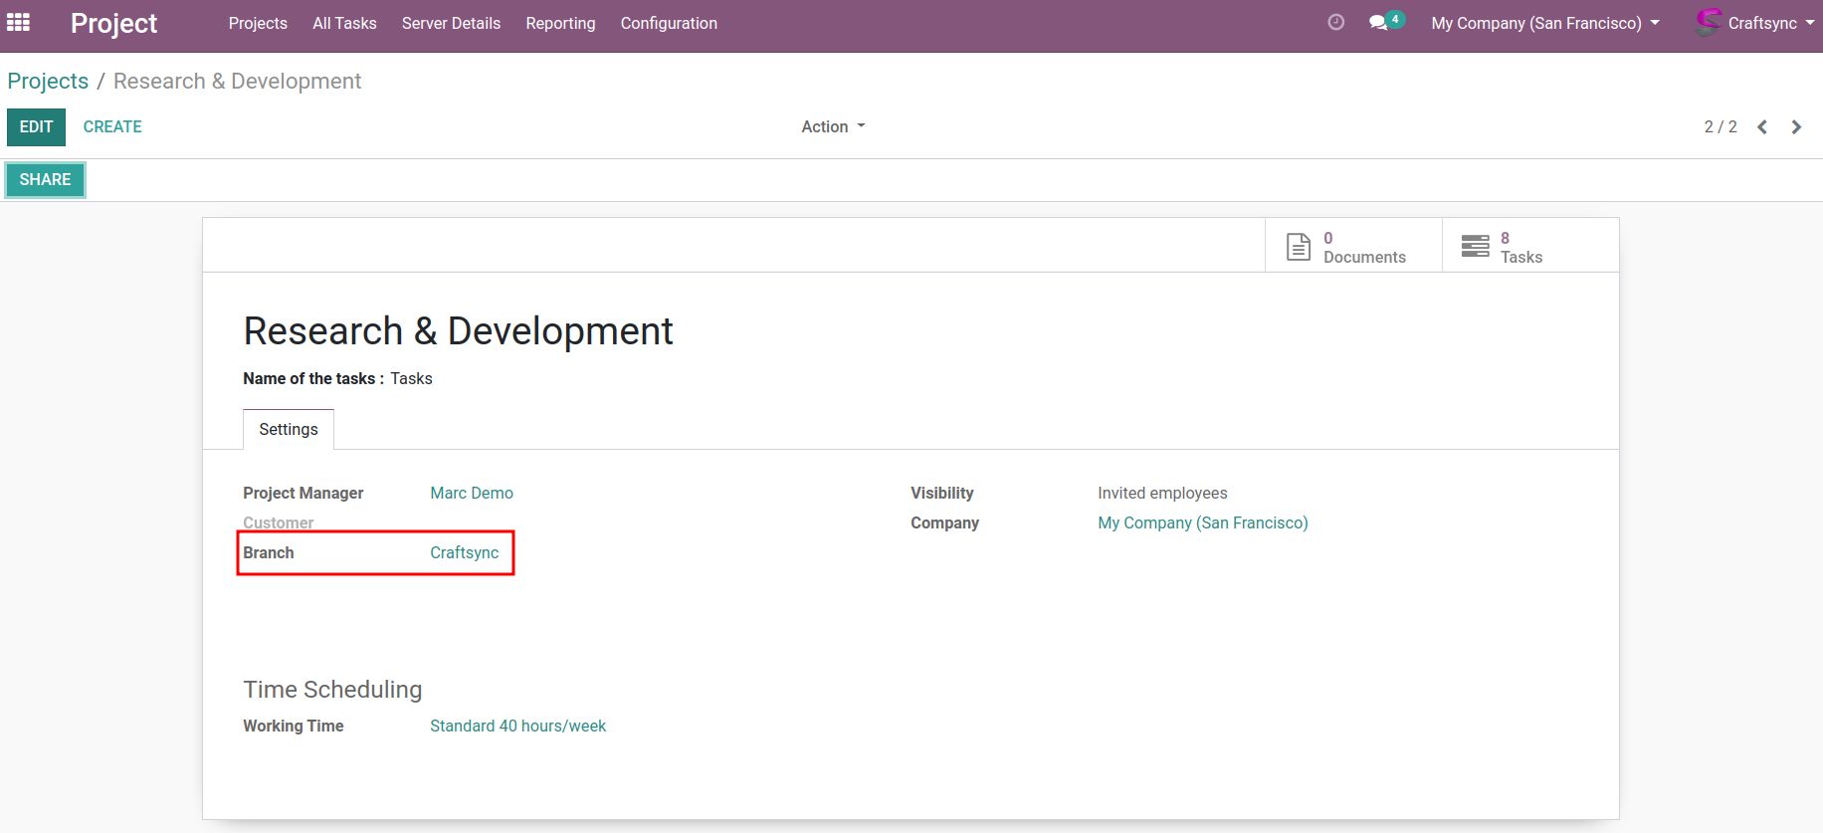This screenshot has width=1823, height=833.
Task: Open My Company (San Francisco) switcher
Action: click(x=1544, y=23)
